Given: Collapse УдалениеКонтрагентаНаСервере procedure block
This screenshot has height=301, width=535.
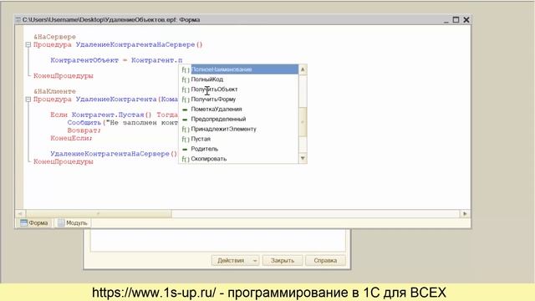Looking at the screenshot, I should coord(28,44).
